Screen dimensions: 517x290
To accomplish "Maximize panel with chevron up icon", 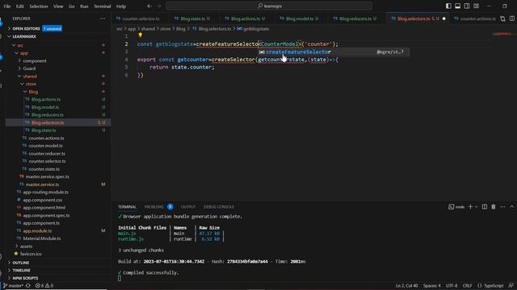I will click(x=511, y=206).
